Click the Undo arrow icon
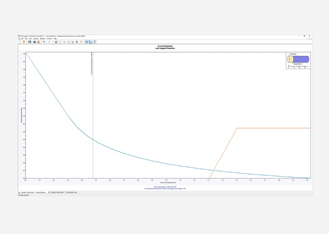The width and height of the screenshot is (329, 234). click(44, 42)
